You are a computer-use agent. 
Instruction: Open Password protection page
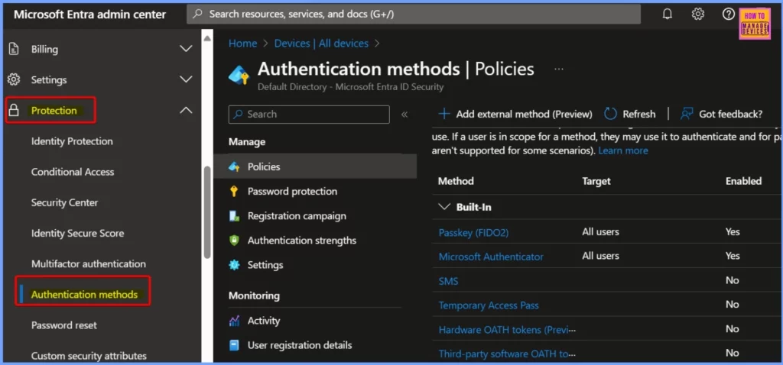pyautogui.click(x=292, y=191)
